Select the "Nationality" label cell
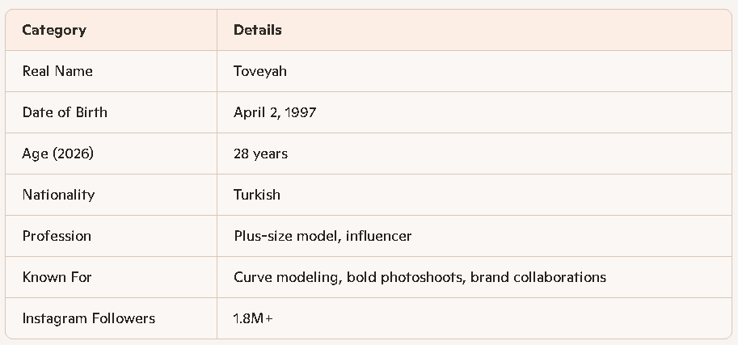This screenshot has width=738, height=345. [58, 195]
